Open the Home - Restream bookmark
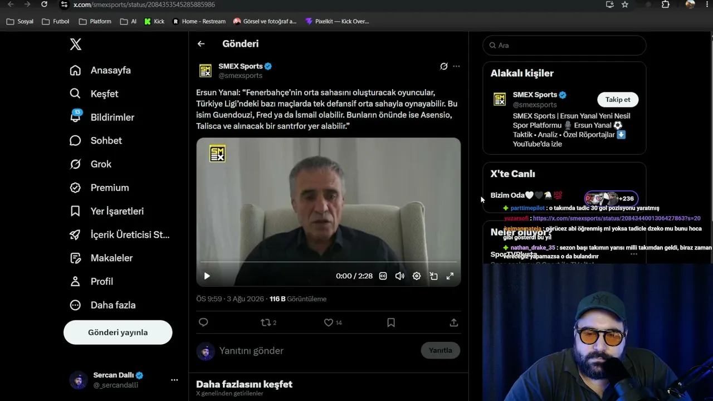The image size is (713, 401). point(199,22)
